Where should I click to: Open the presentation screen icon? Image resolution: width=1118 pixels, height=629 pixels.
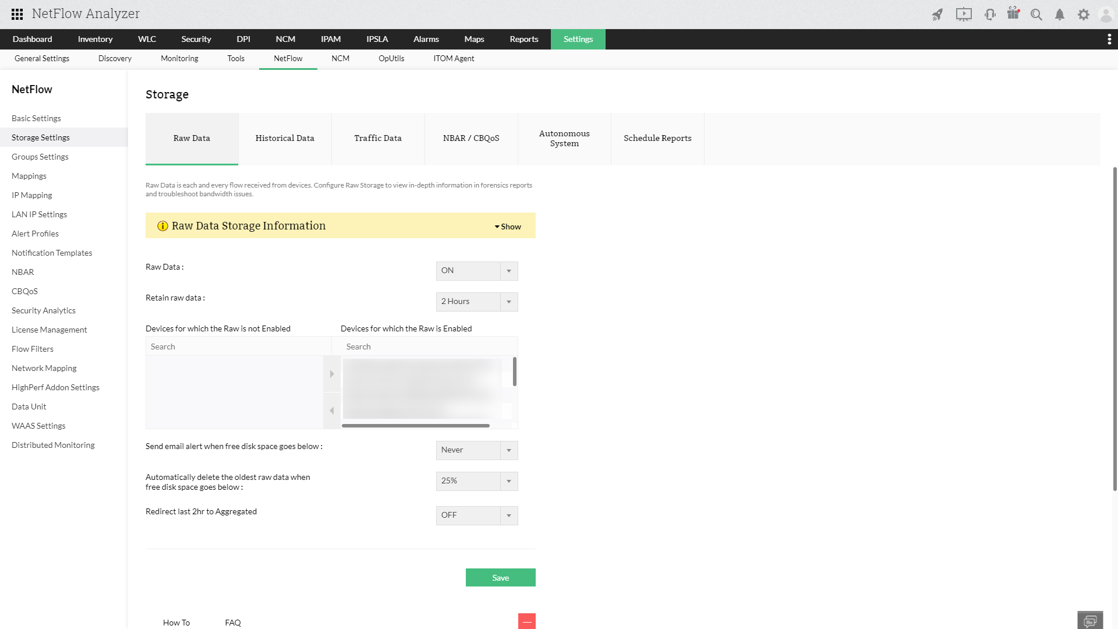coord(964,15)
